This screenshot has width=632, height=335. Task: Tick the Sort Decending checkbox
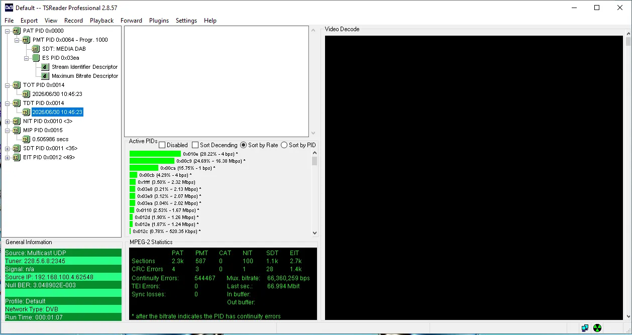(x=195, y=145)
